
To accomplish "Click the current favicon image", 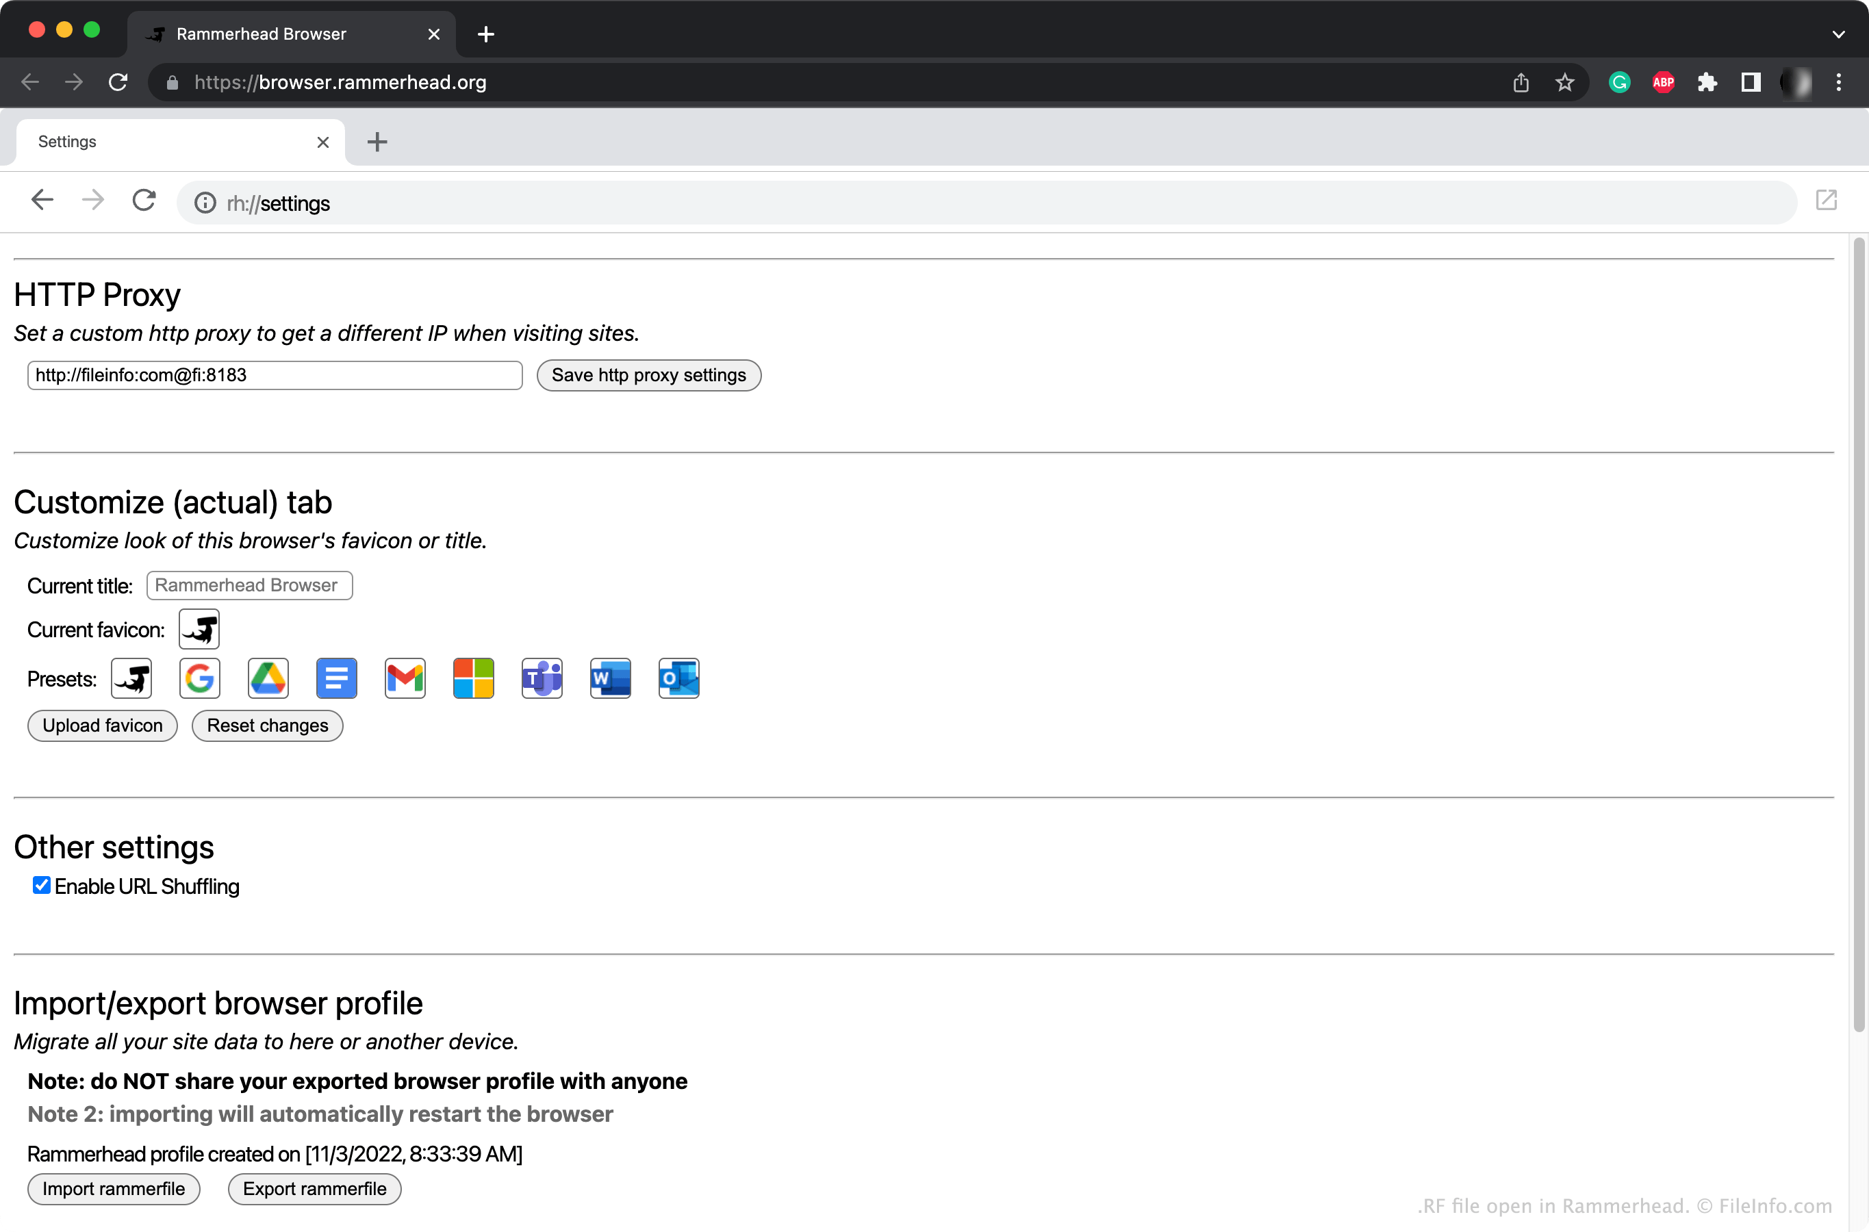I will tap(199, 630).
